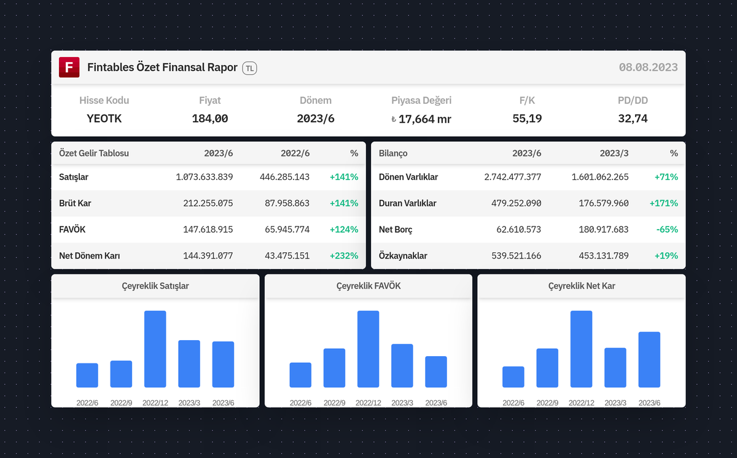Click the F/K ratio value 55,19
This screenshot has width=737, height=458.
pyautogui.click(x=527, y=119)
